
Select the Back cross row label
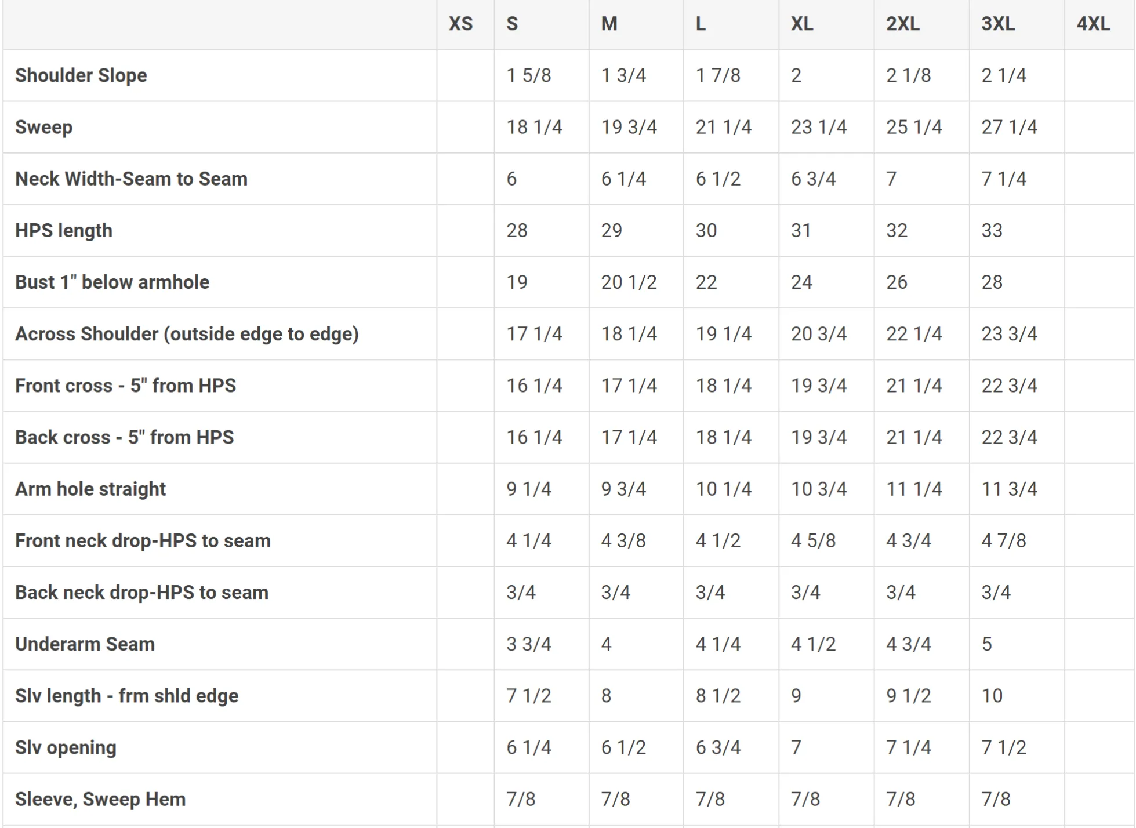pyautogui.click(x=124, y=437)
